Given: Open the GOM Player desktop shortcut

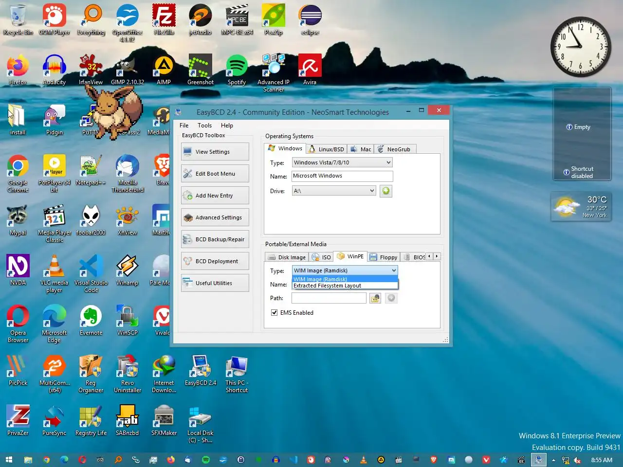Looking at the screenshot, I should [55, 19].
